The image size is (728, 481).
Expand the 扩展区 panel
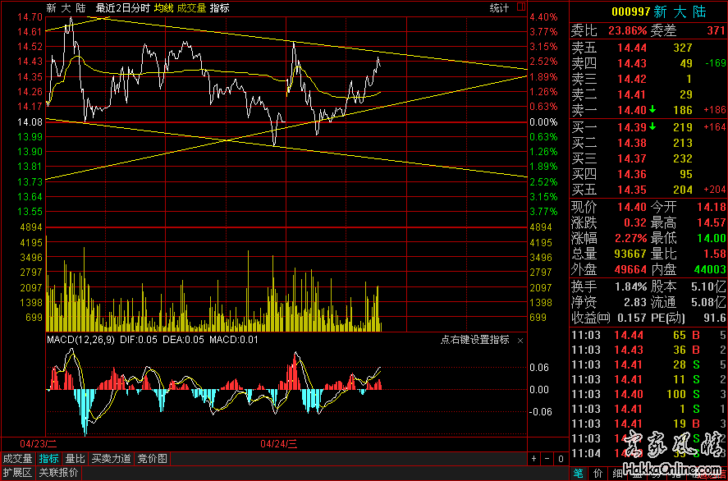(x=17, y=473)
